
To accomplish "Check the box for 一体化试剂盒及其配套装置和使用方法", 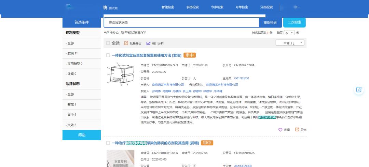I will [108, 55].
